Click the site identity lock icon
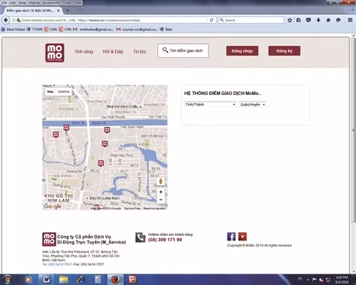 pos(19,20)
